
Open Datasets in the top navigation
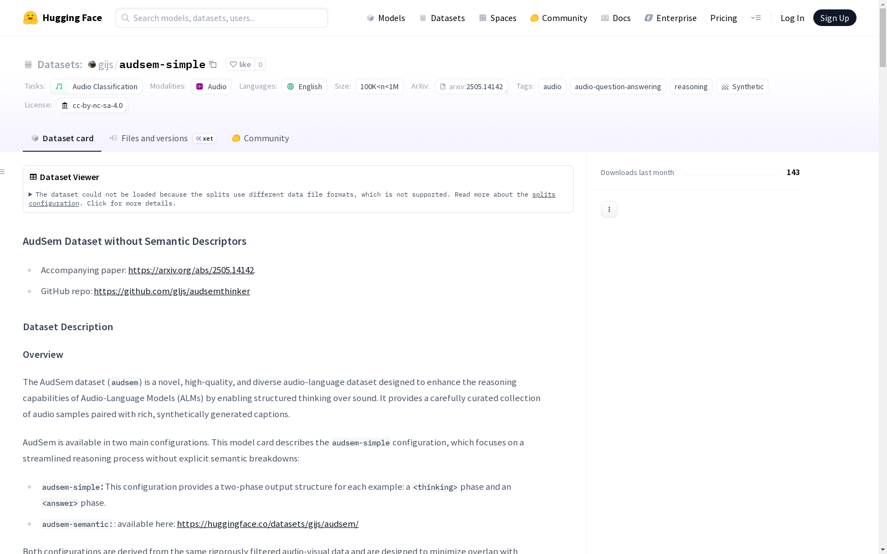coord(442,18)
